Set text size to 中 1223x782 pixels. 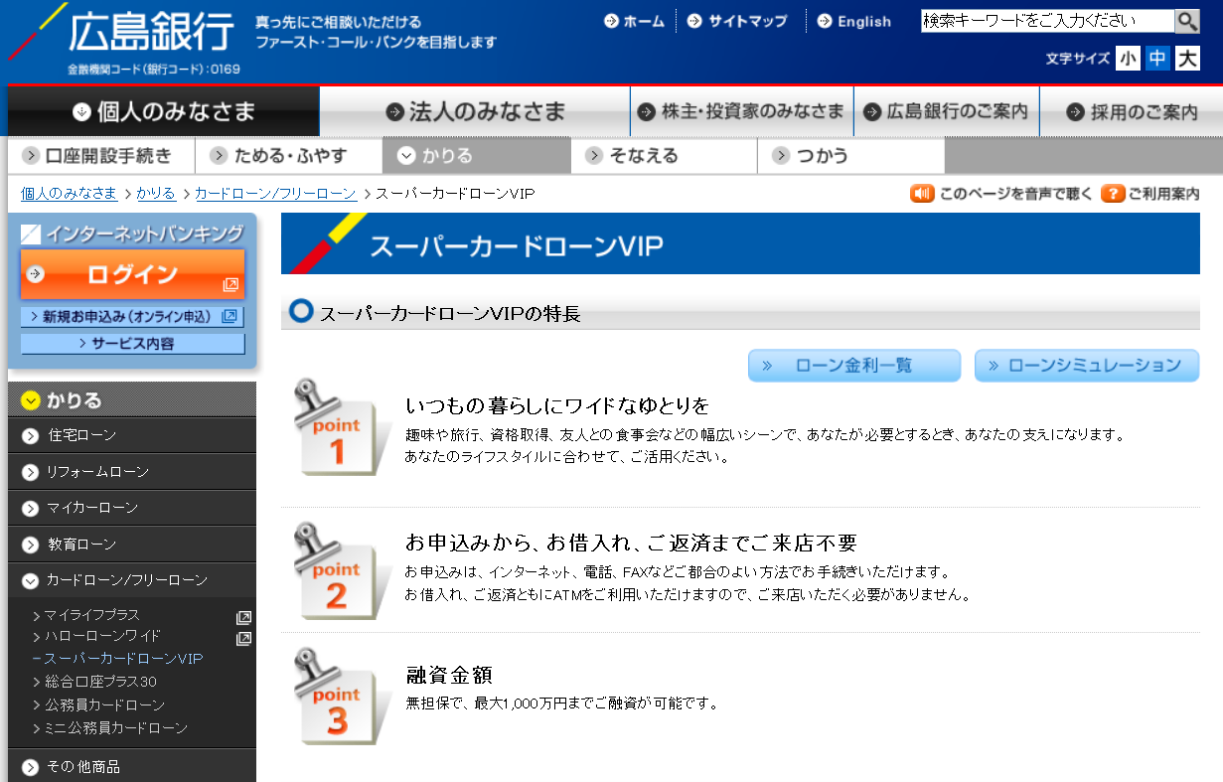pos(1157,58)
